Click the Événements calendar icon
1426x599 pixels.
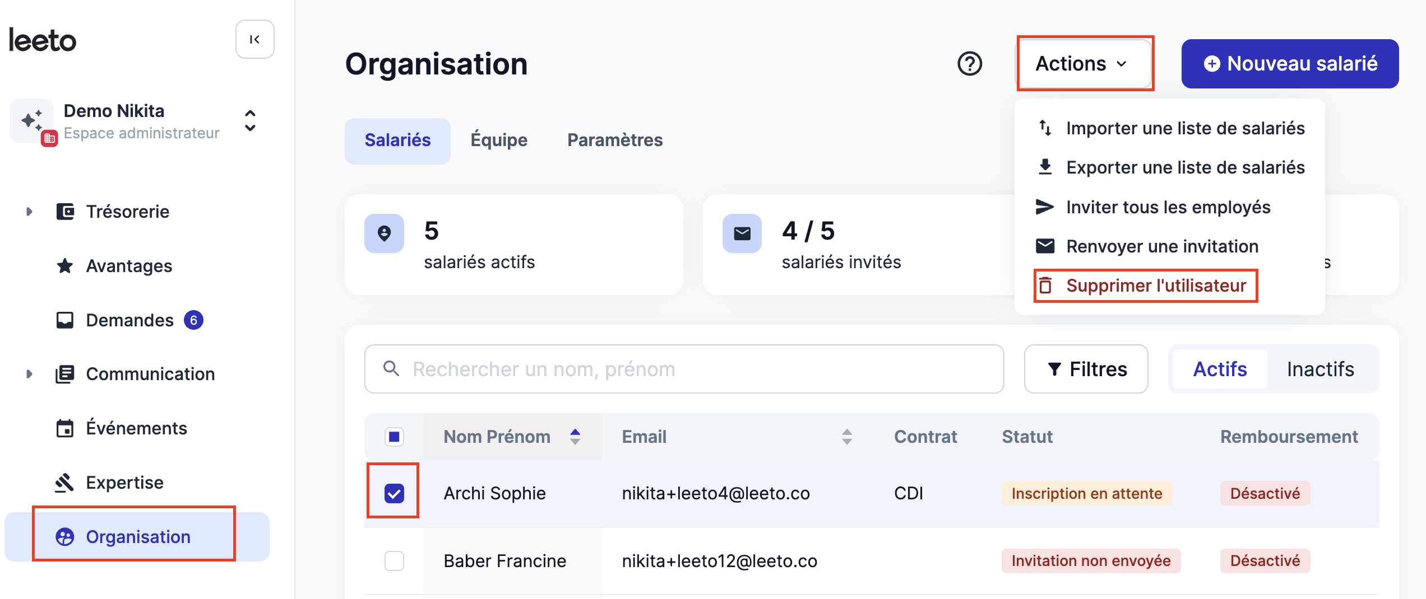[x=65, y=428]
